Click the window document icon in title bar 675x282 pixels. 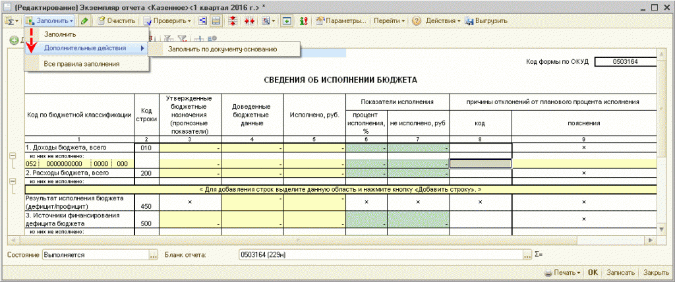click(x=7, y=7)
